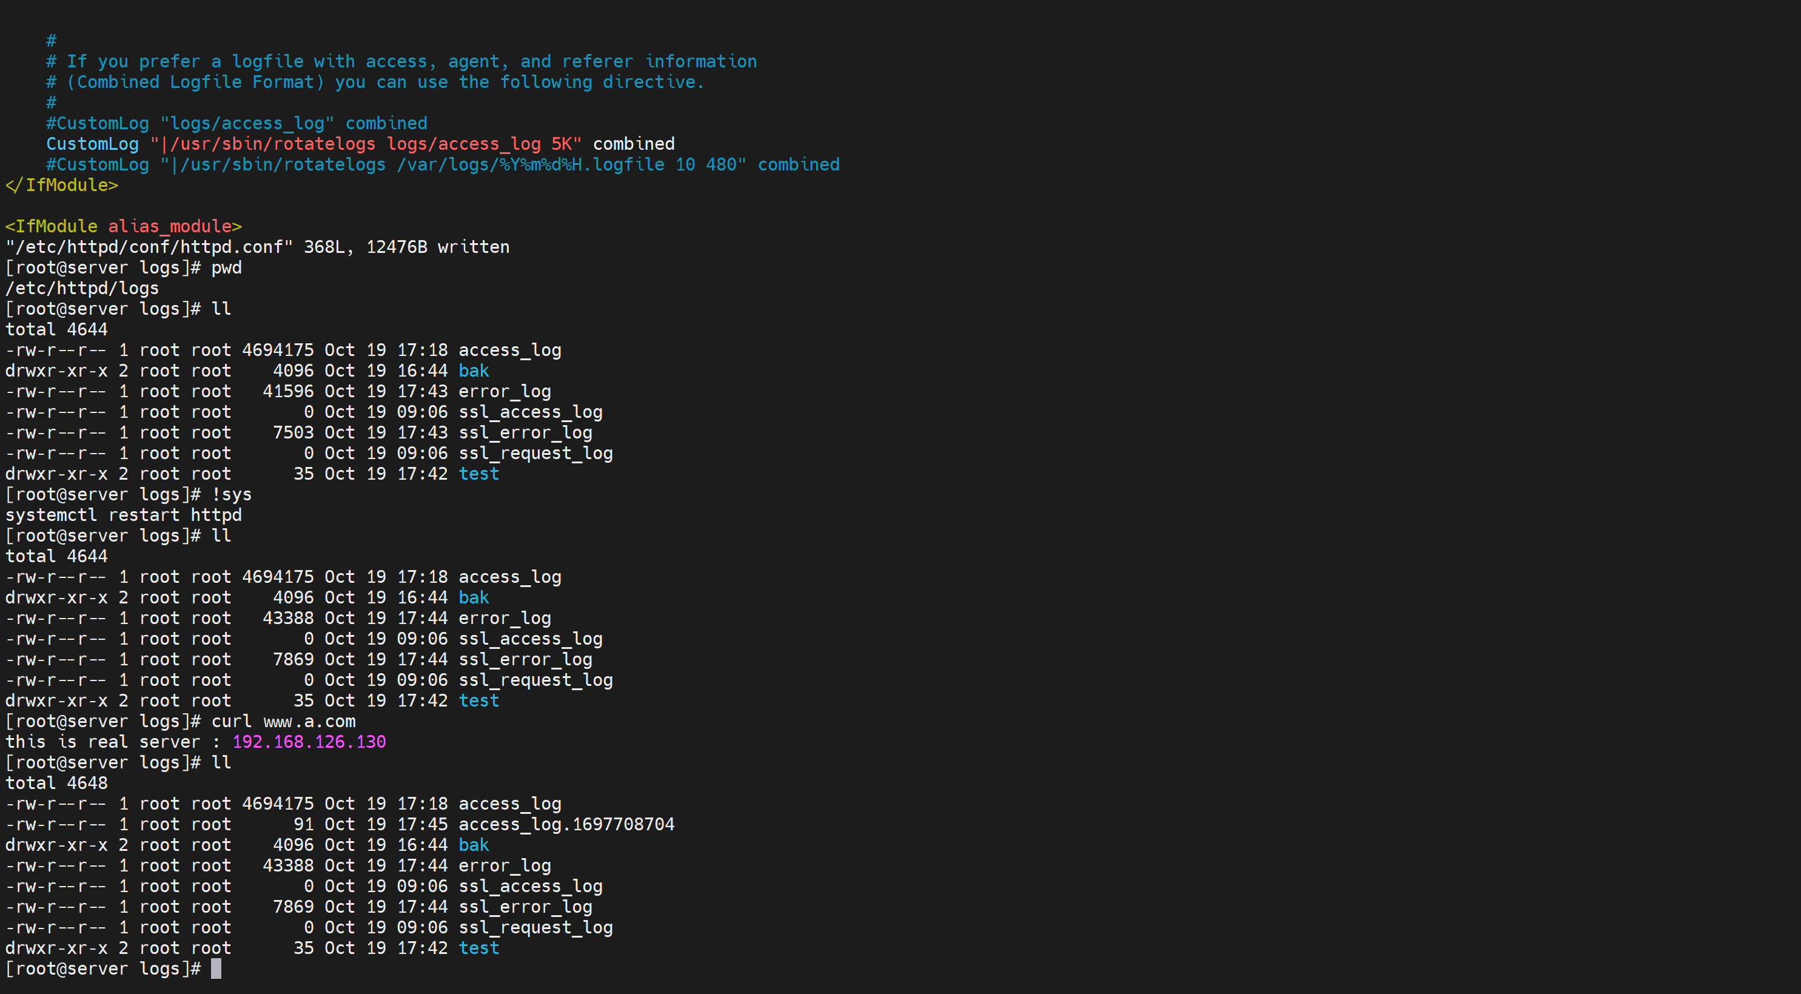The height and width of the screenshot is (994, 1801).
Task: Click the curl www.a.com command
Action: coord(283,720)
